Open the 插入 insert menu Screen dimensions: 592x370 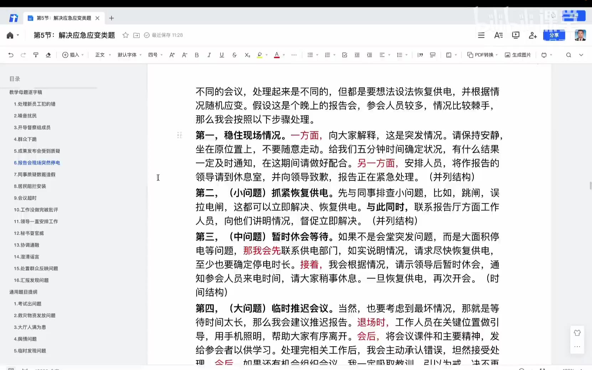tap(73, 55)
